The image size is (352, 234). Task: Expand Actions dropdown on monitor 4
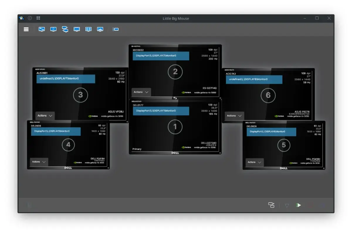[x=39, y=162]
